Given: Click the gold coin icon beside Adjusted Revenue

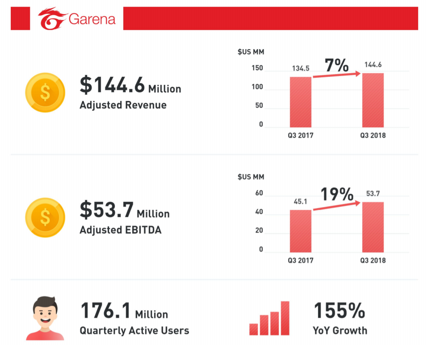Looking at the screenshot, I should coord(45,92).
